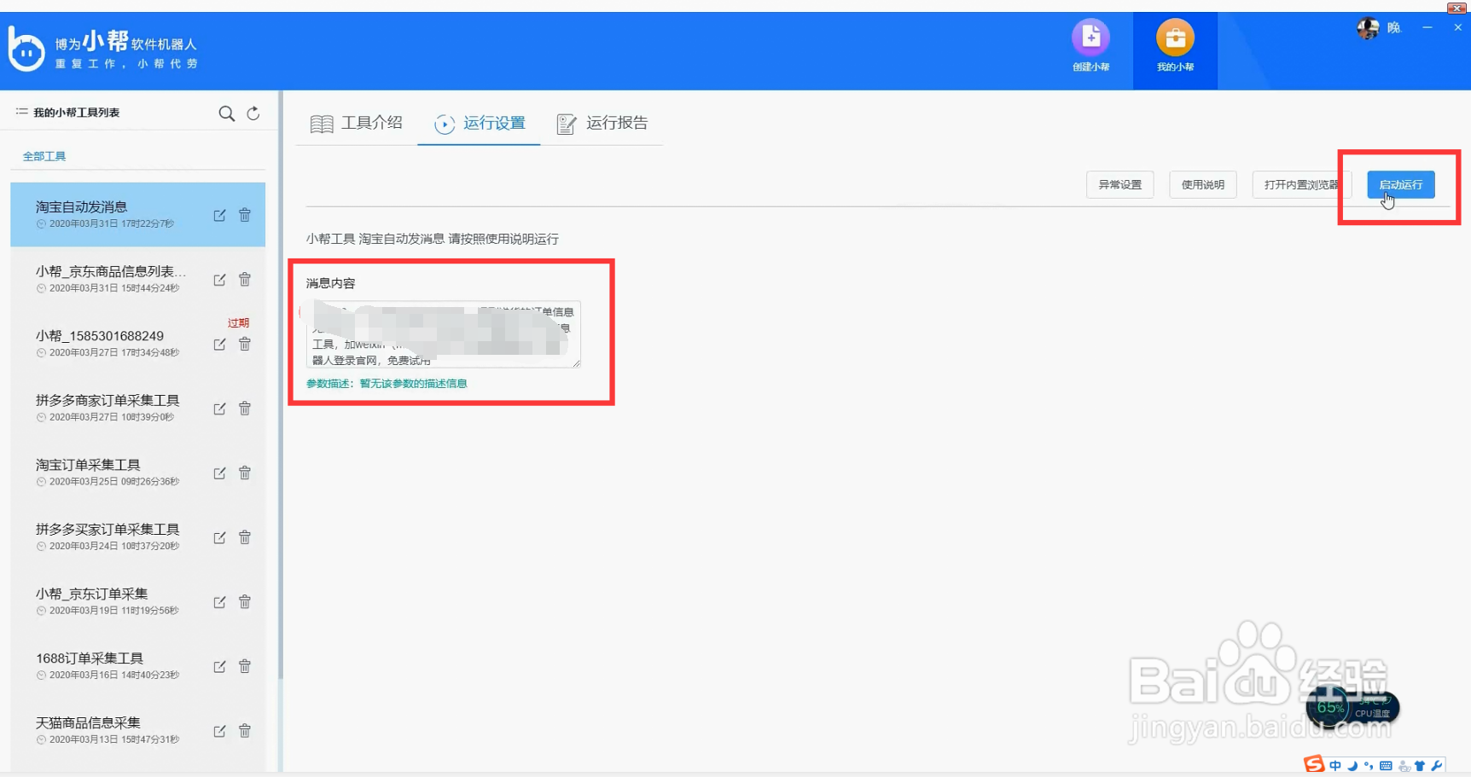
Task: Click the 打开内置浏览器 button
Action: (x=1300, y=184)
